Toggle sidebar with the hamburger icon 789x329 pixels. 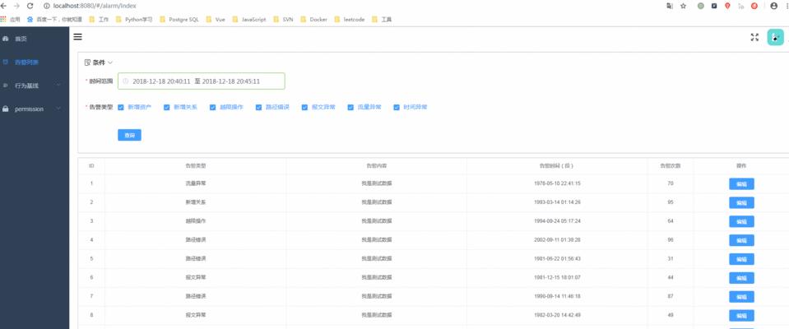tap(77, 37)
